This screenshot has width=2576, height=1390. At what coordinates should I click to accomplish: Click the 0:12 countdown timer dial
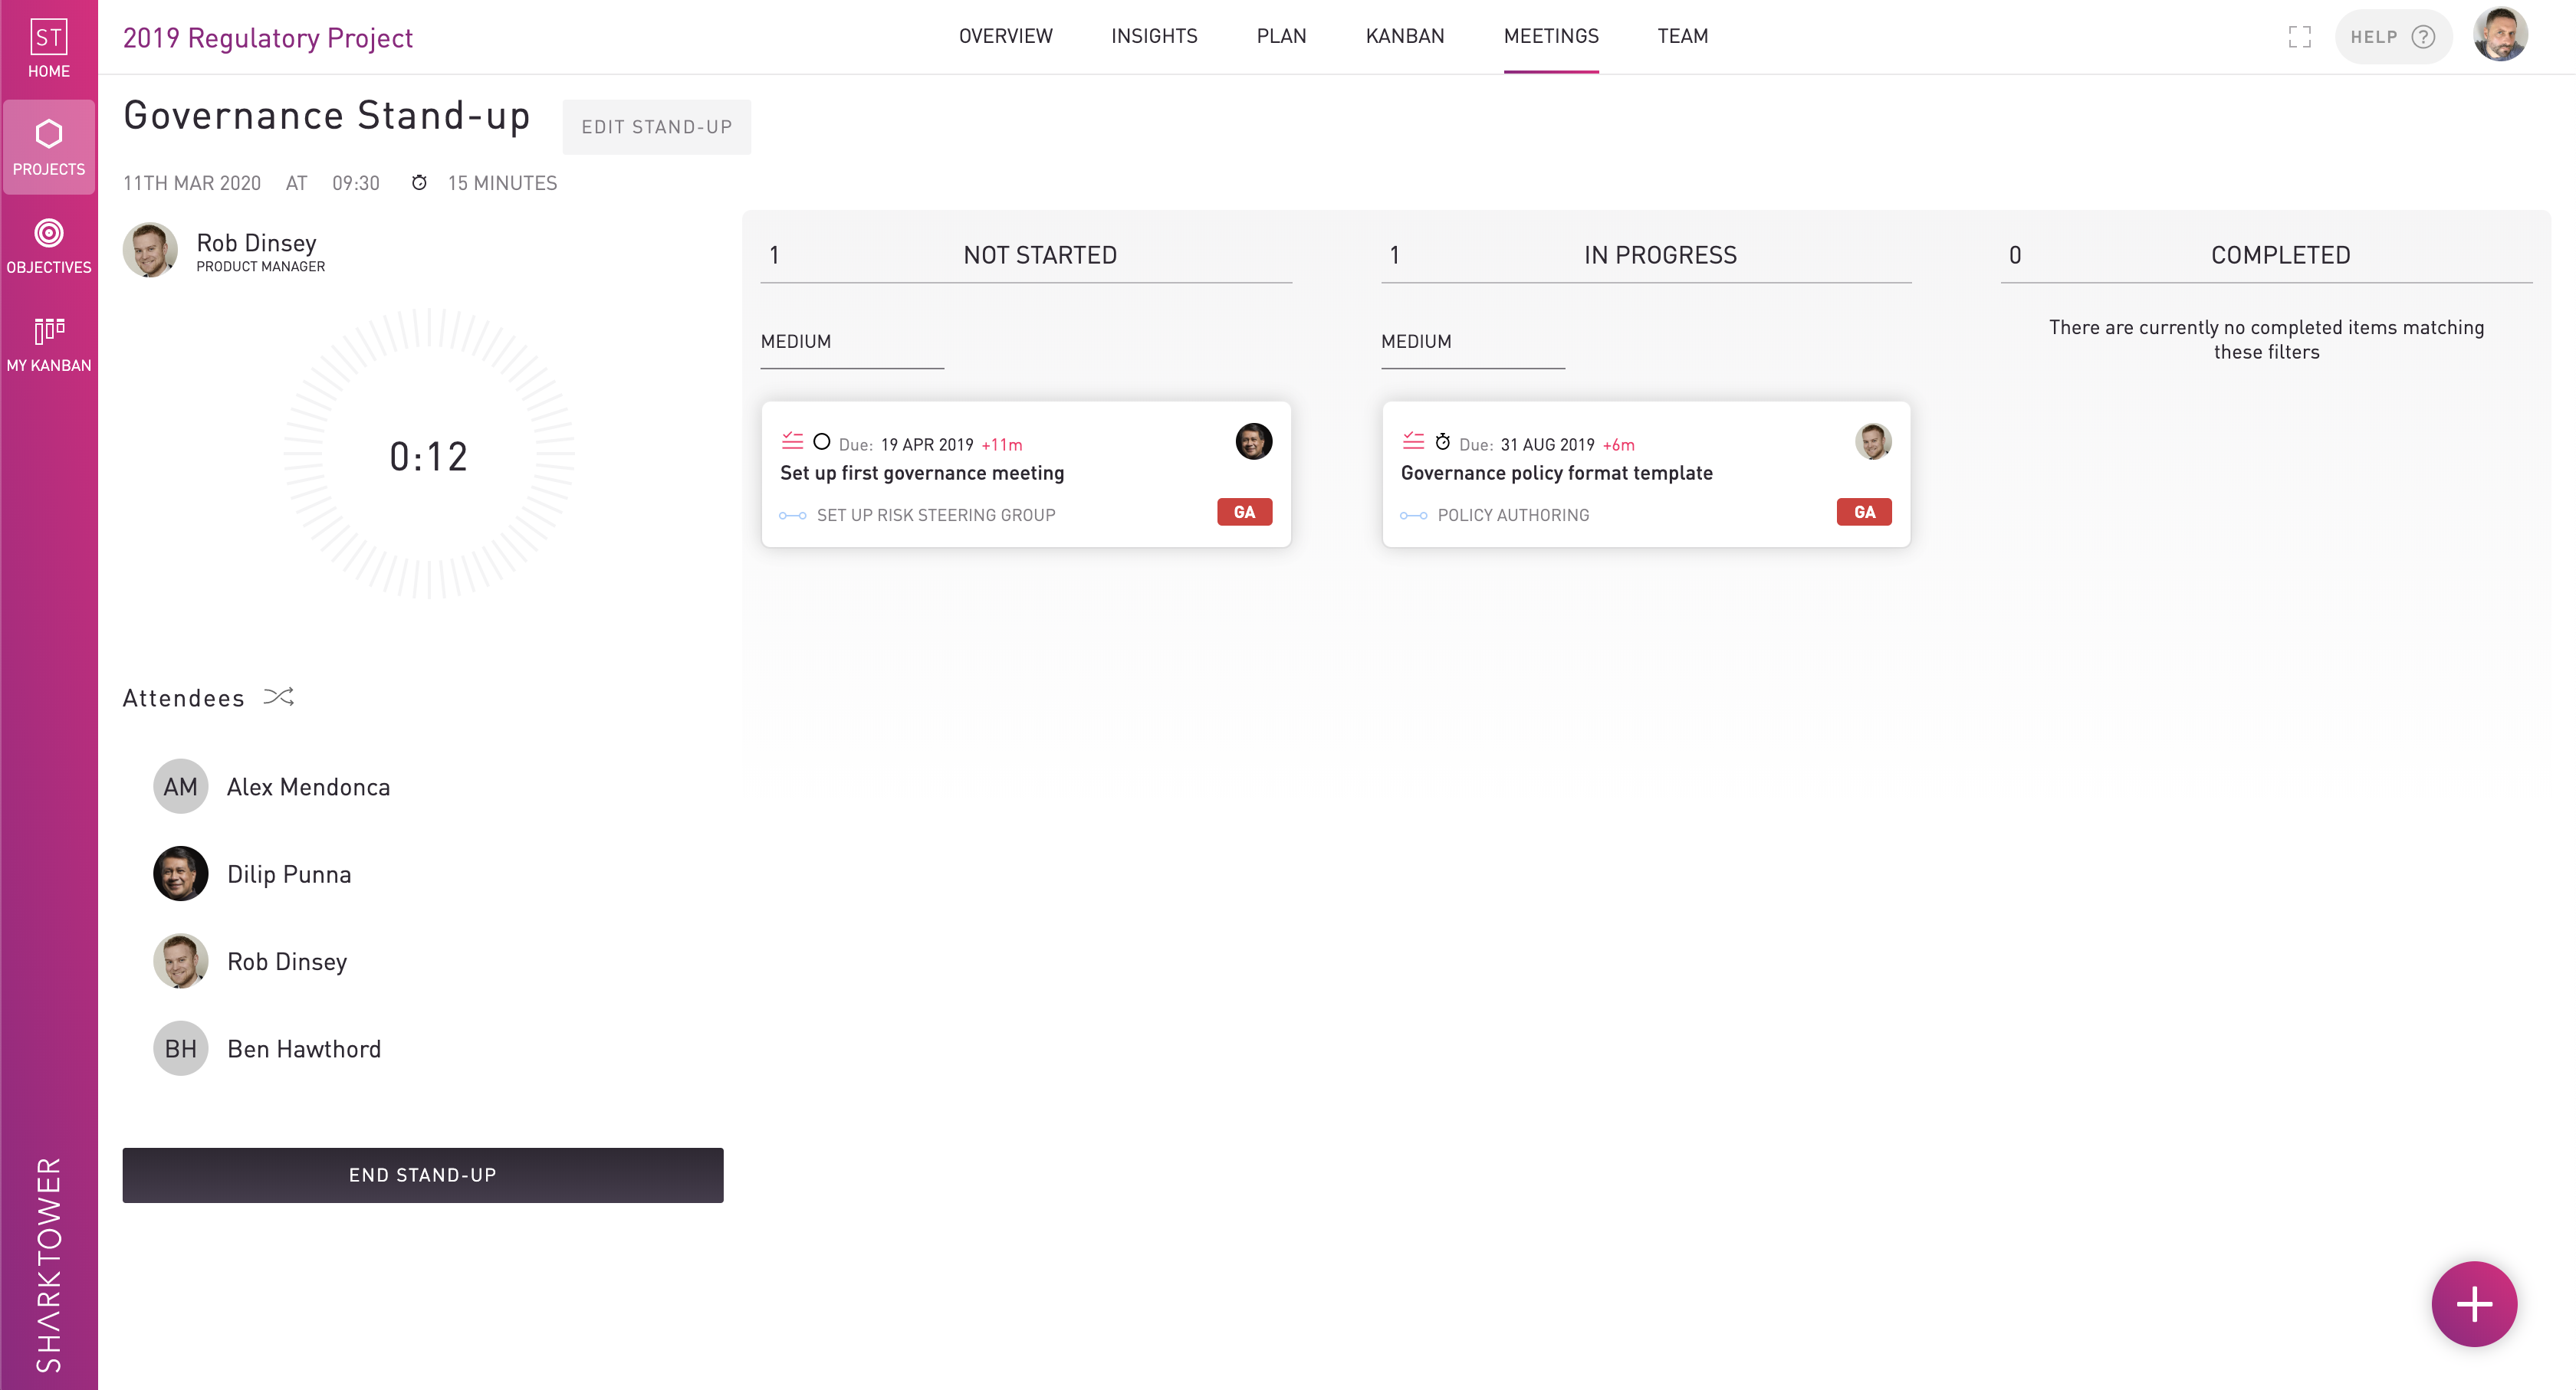point(428,456)
